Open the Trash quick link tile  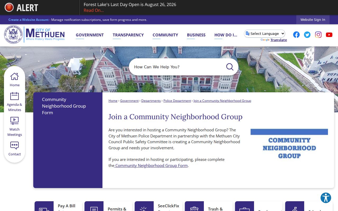click(209, 206)
